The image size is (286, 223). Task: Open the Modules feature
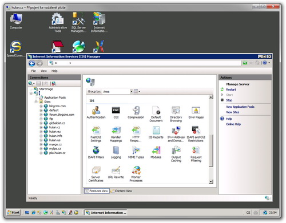coord(156,152)
